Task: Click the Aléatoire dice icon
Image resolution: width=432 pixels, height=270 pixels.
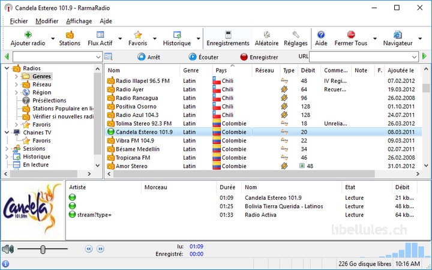Action: [x=266, y=35]
